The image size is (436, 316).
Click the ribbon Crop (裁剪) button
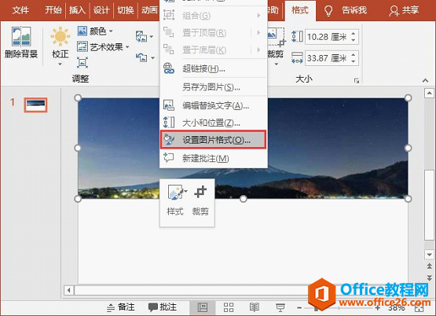[x=276, y=42]
